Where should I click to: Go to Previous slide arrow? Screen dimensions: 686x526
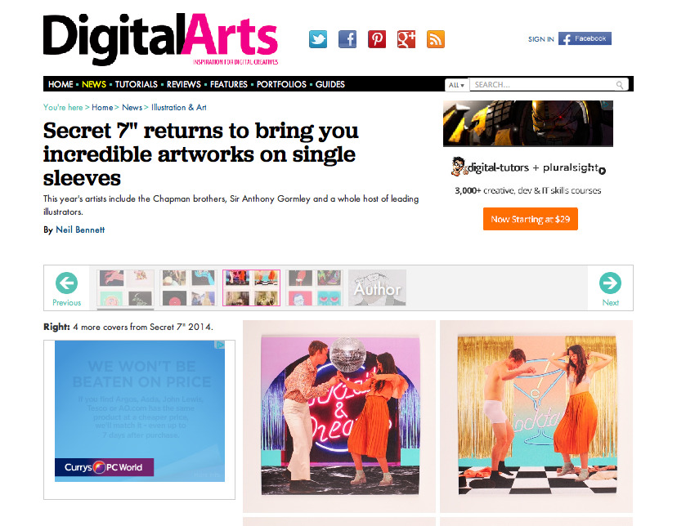coord(66,289)
